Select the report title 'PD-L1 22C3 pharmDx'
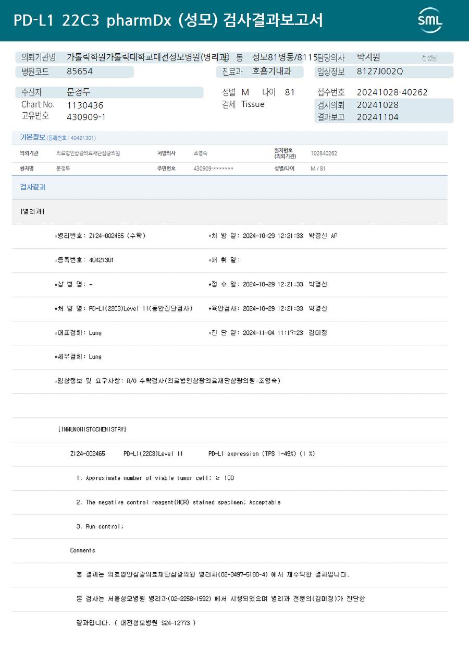Image resolution: width=469 pixels, height=663 pixels. tap(93, 20)
